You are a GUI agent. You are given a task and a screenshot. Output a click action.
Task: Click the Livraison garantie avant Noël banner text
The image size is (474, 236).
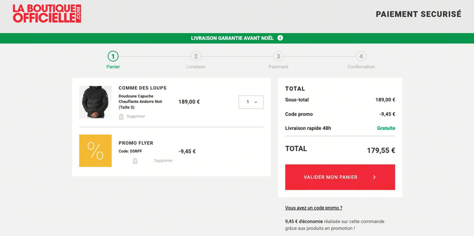[232, 38]
